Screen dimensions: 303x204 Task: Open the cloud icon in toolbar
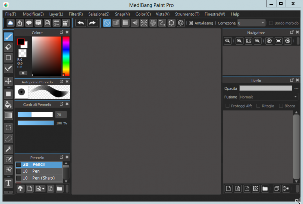coord(10,23)
